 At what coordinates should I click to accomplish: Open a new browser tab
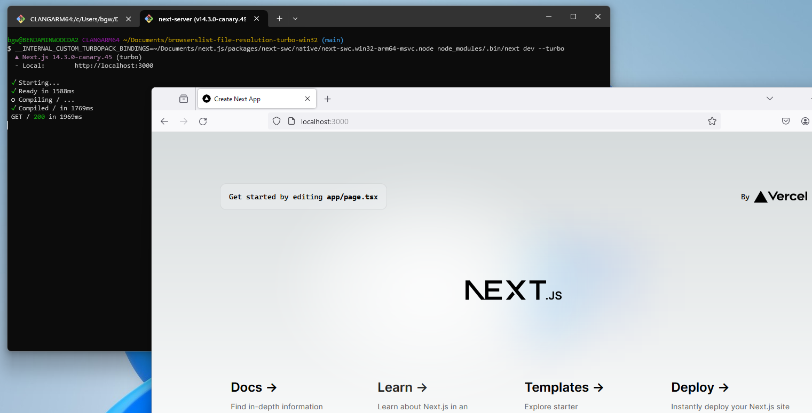[x=328, y=99]
